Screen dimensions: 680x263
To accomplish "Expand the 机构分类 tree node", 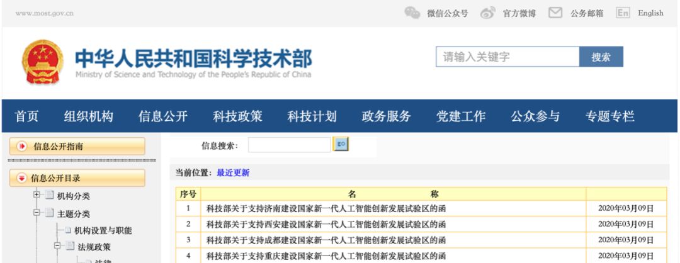I will [x=37, y=195].
